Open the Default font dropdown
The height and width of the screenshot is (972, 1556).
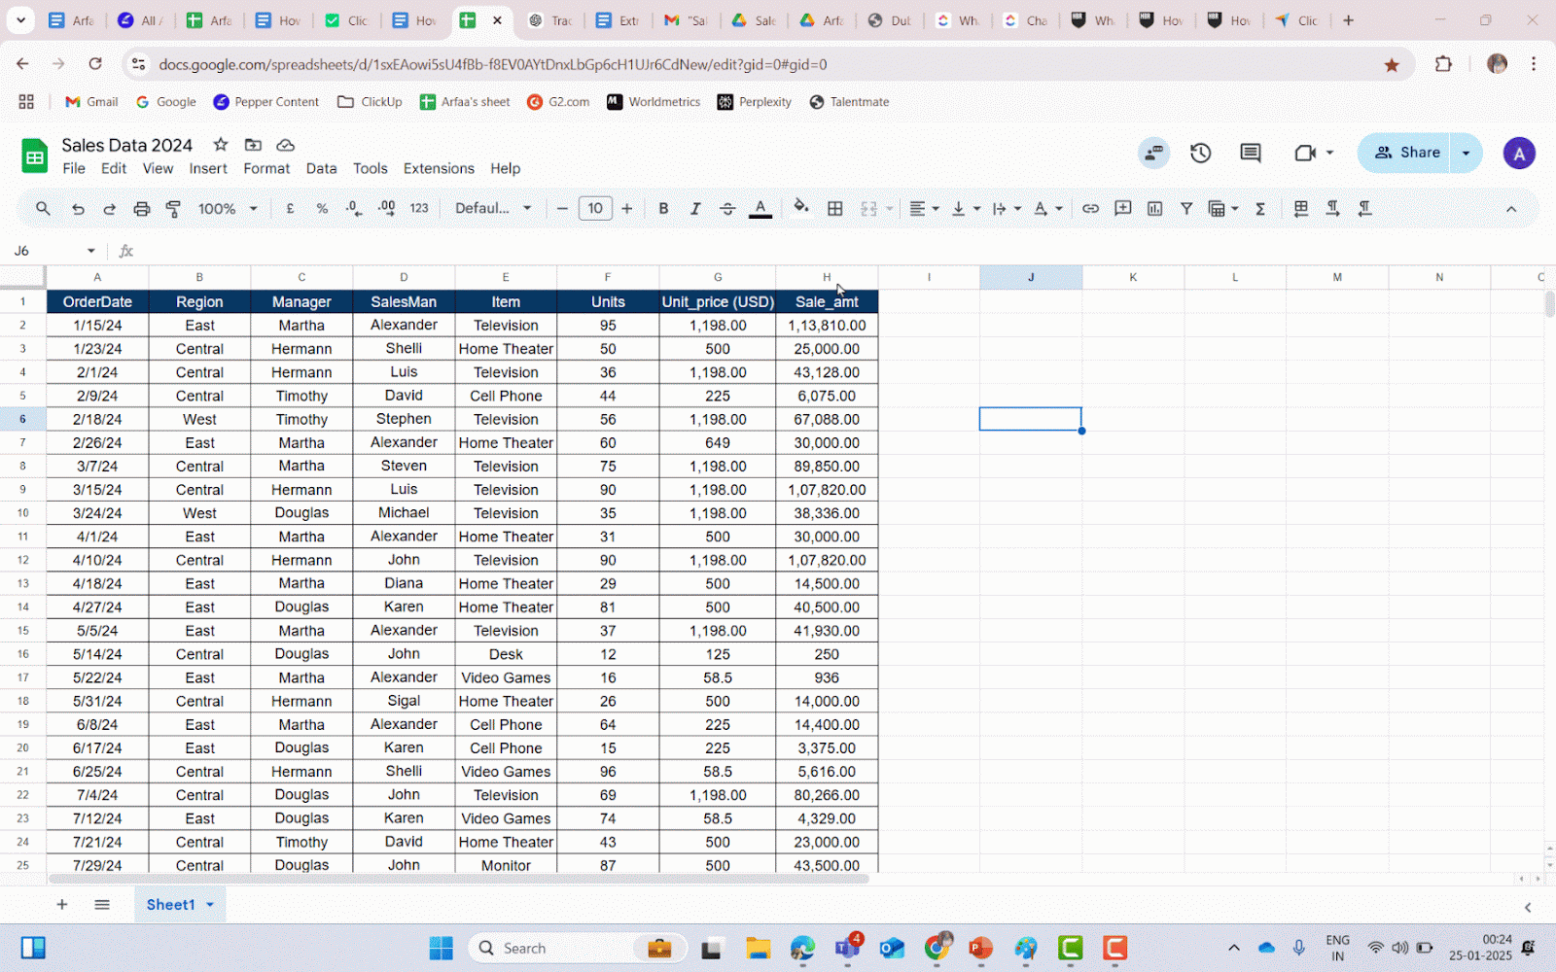click(x=493, y=208)
